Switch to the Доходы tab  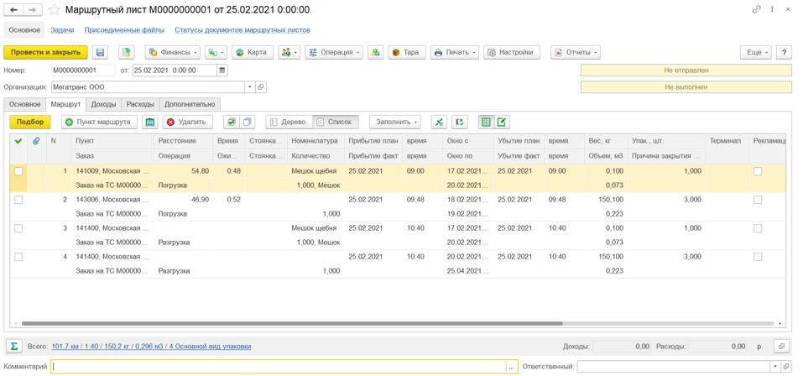pos(103,104)
